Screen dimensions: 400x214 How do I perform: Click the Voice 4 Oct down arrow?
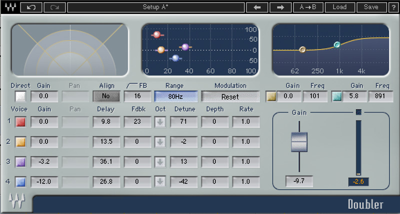click(x=160, y=182)
